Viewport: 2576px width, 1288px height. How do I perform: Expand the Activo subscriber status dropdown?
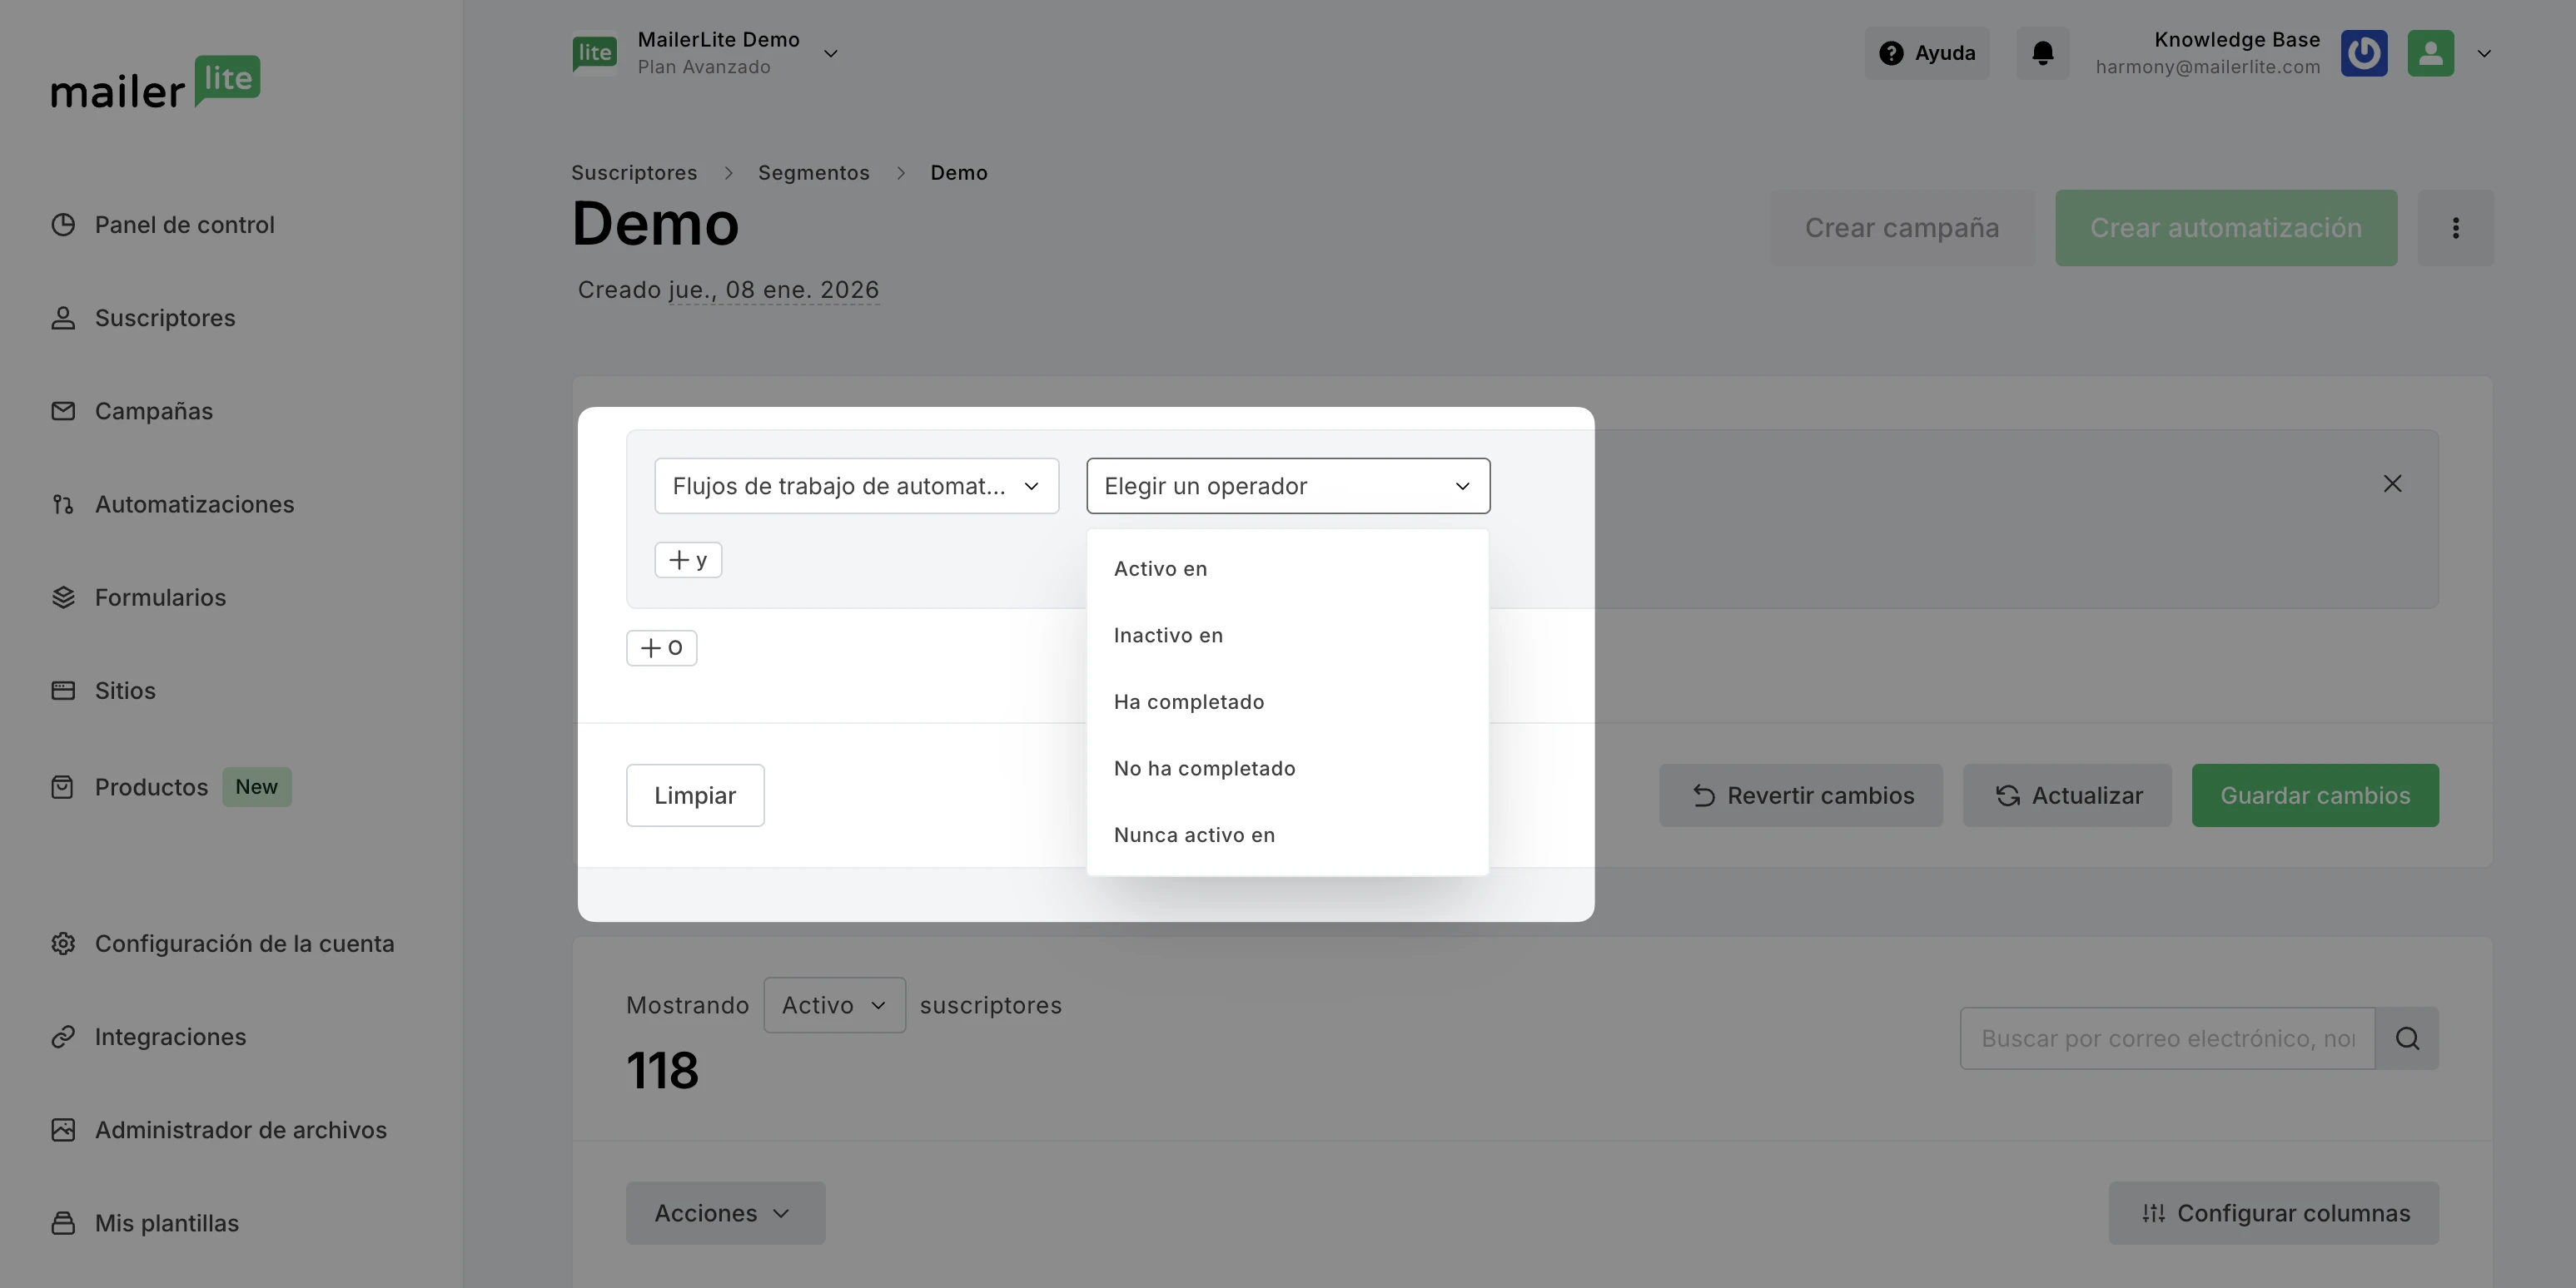[x=833, y=1005]
